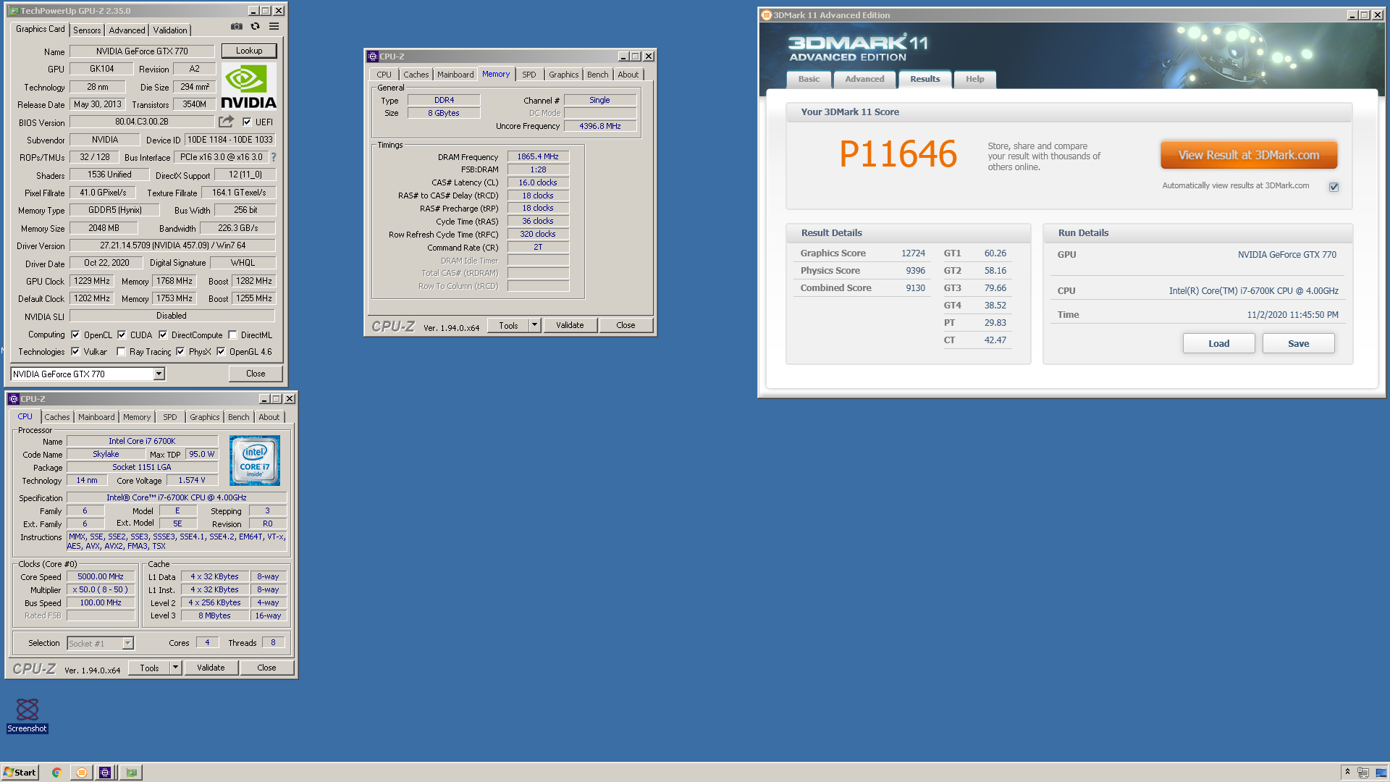Switch to the Advanced tab in GPU-Z
Viewport: 1390px width, 782px height.
tap(127, 30)
